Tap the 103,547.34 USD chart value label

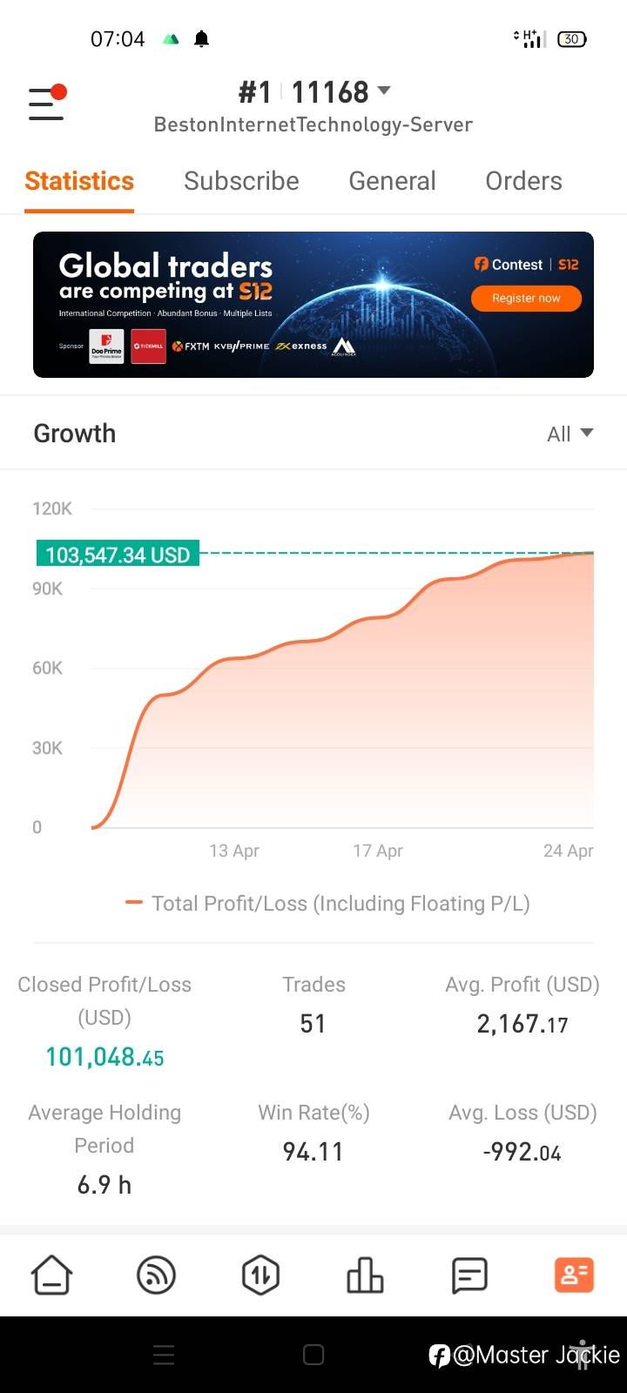click(x=118, y=555)
